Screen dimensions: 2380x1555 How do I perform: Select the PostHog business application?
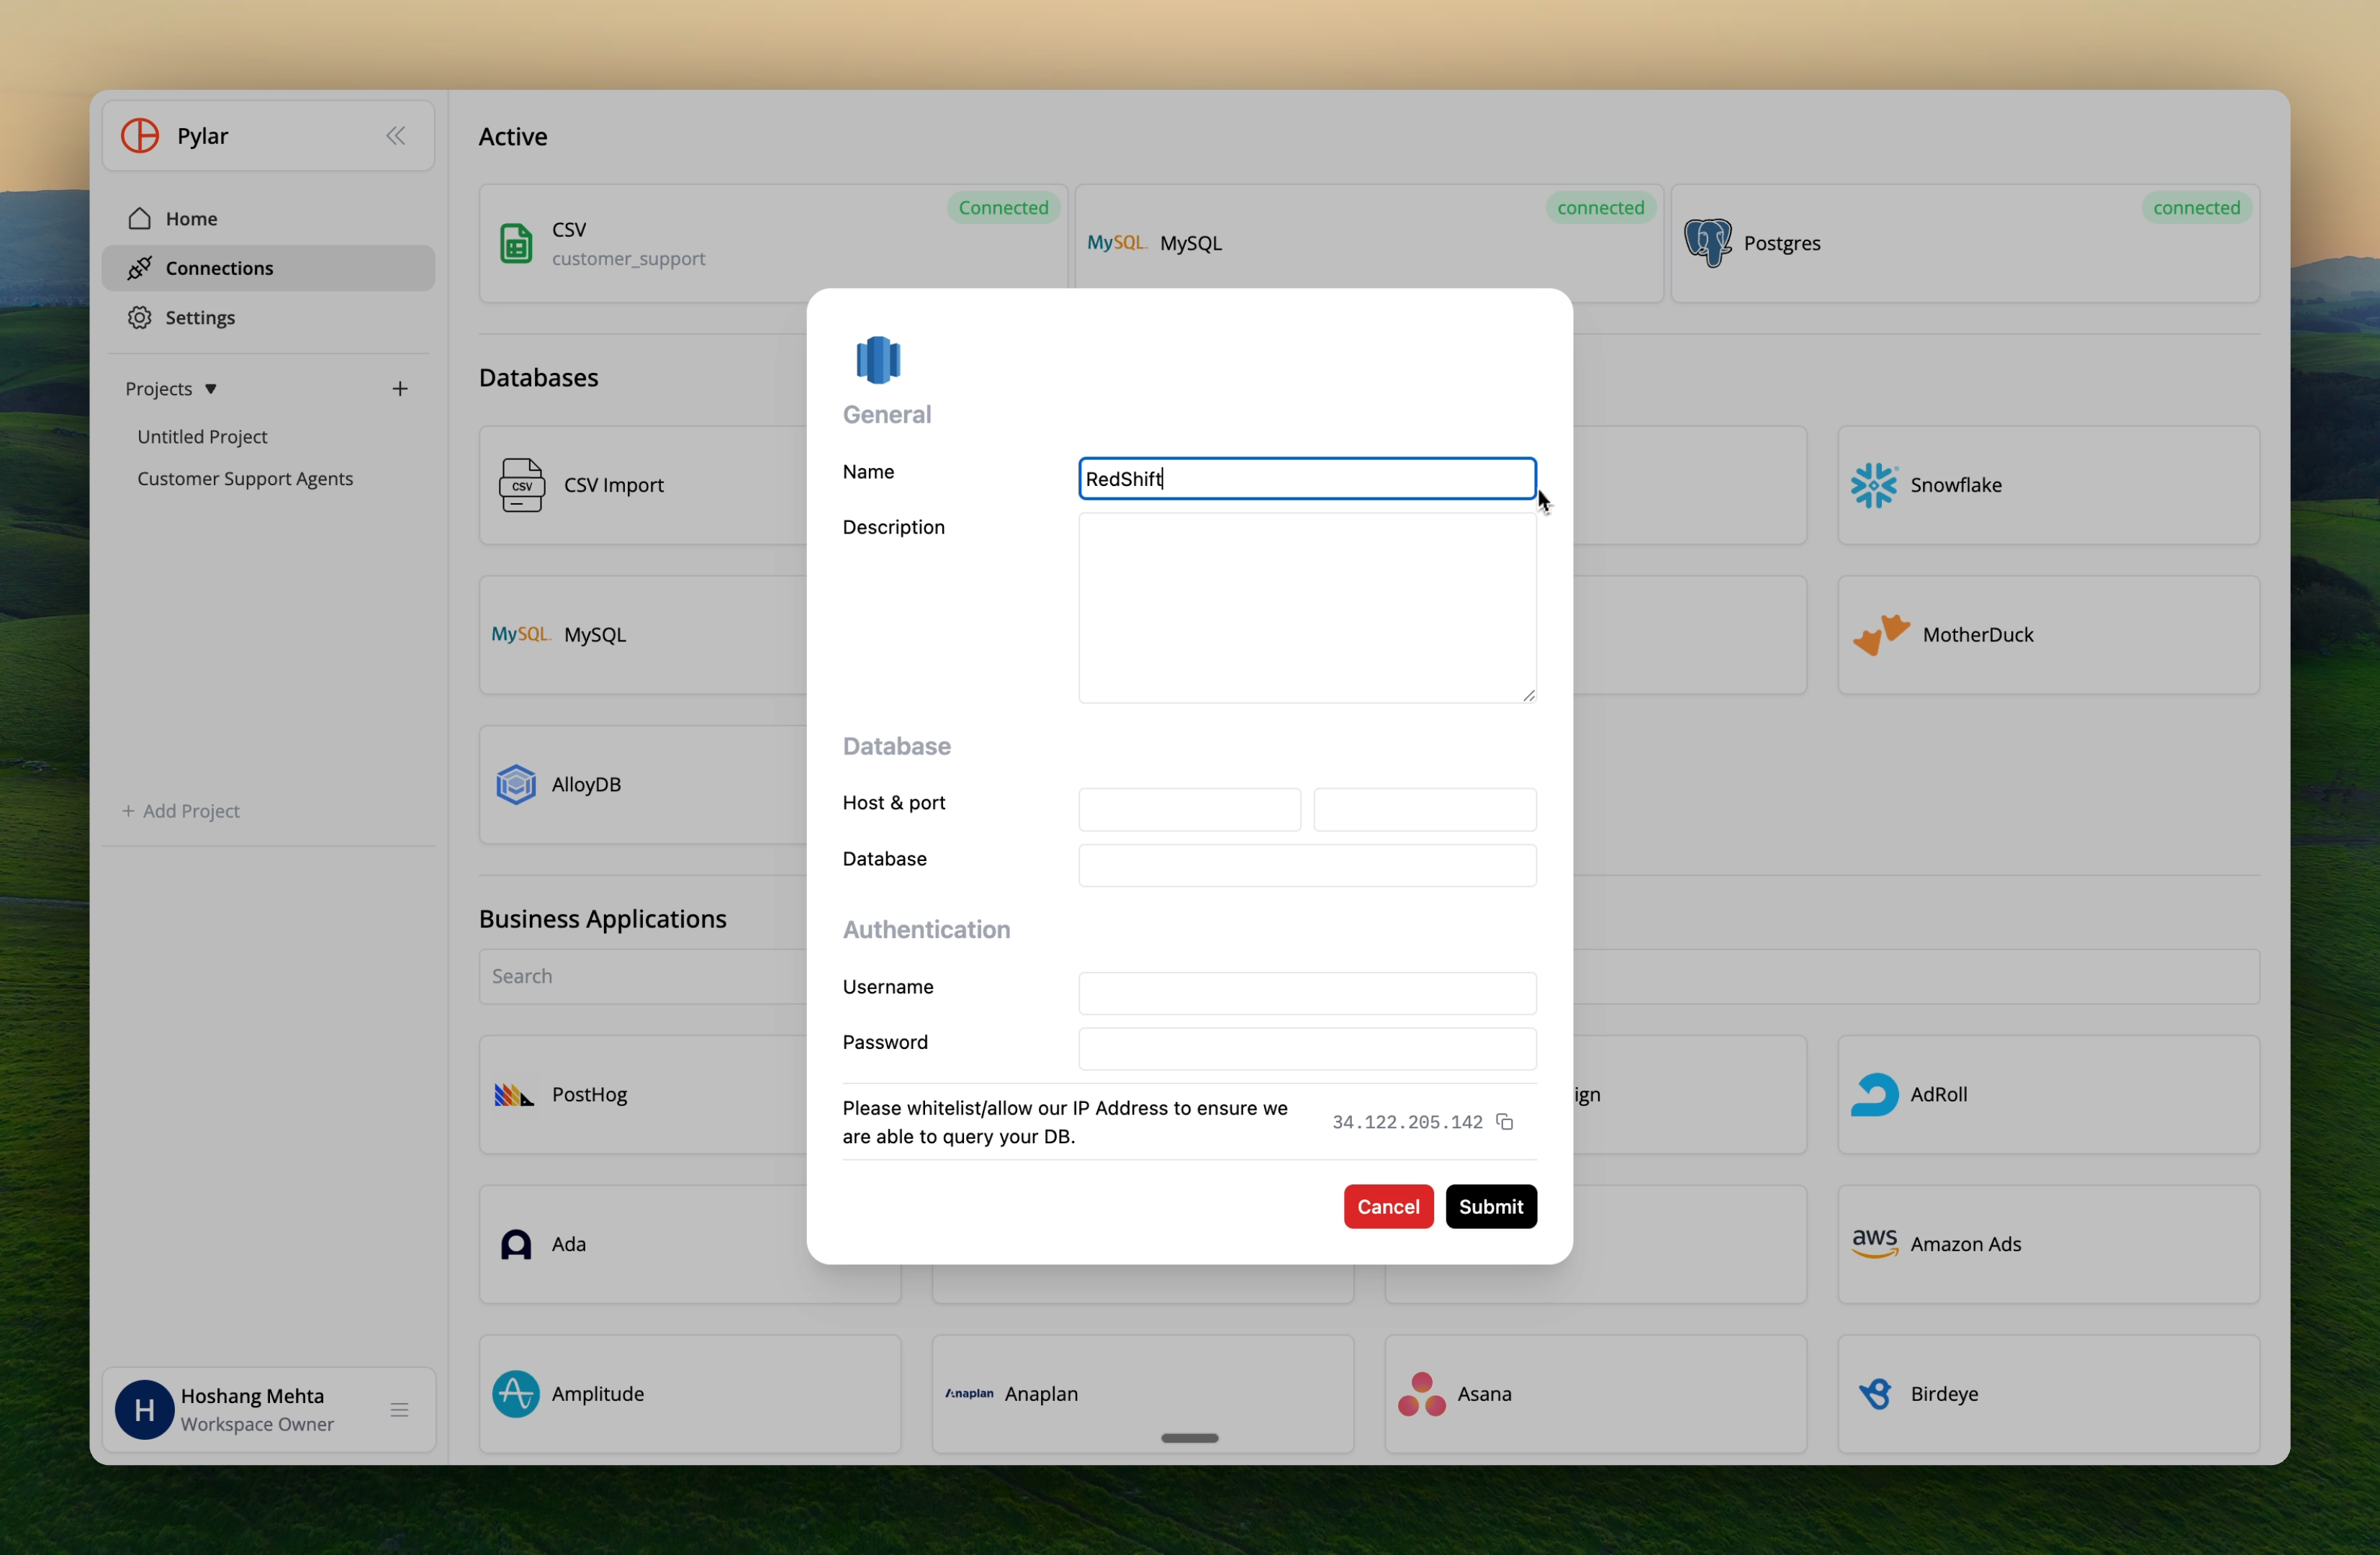coord(589,1094)
